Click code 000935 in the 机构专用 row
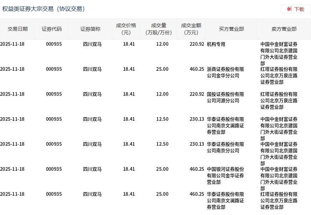 (x=54, y=44)
